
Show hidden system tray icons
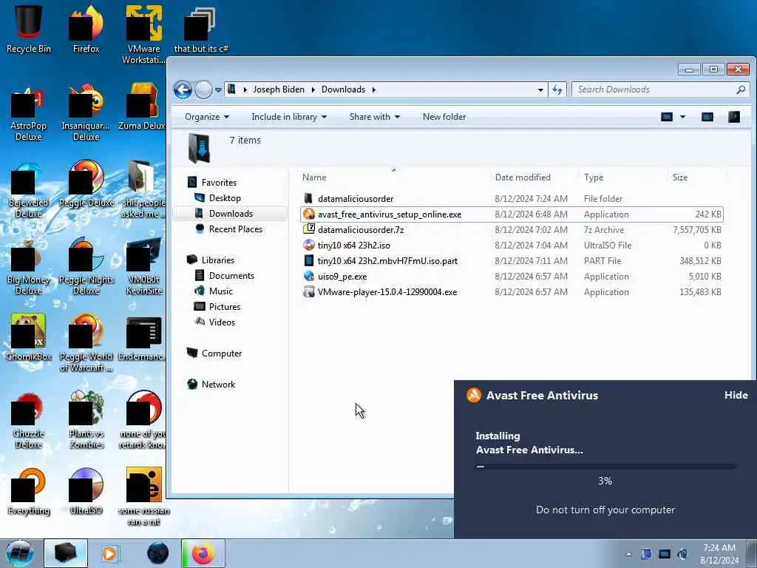point(628,554)
